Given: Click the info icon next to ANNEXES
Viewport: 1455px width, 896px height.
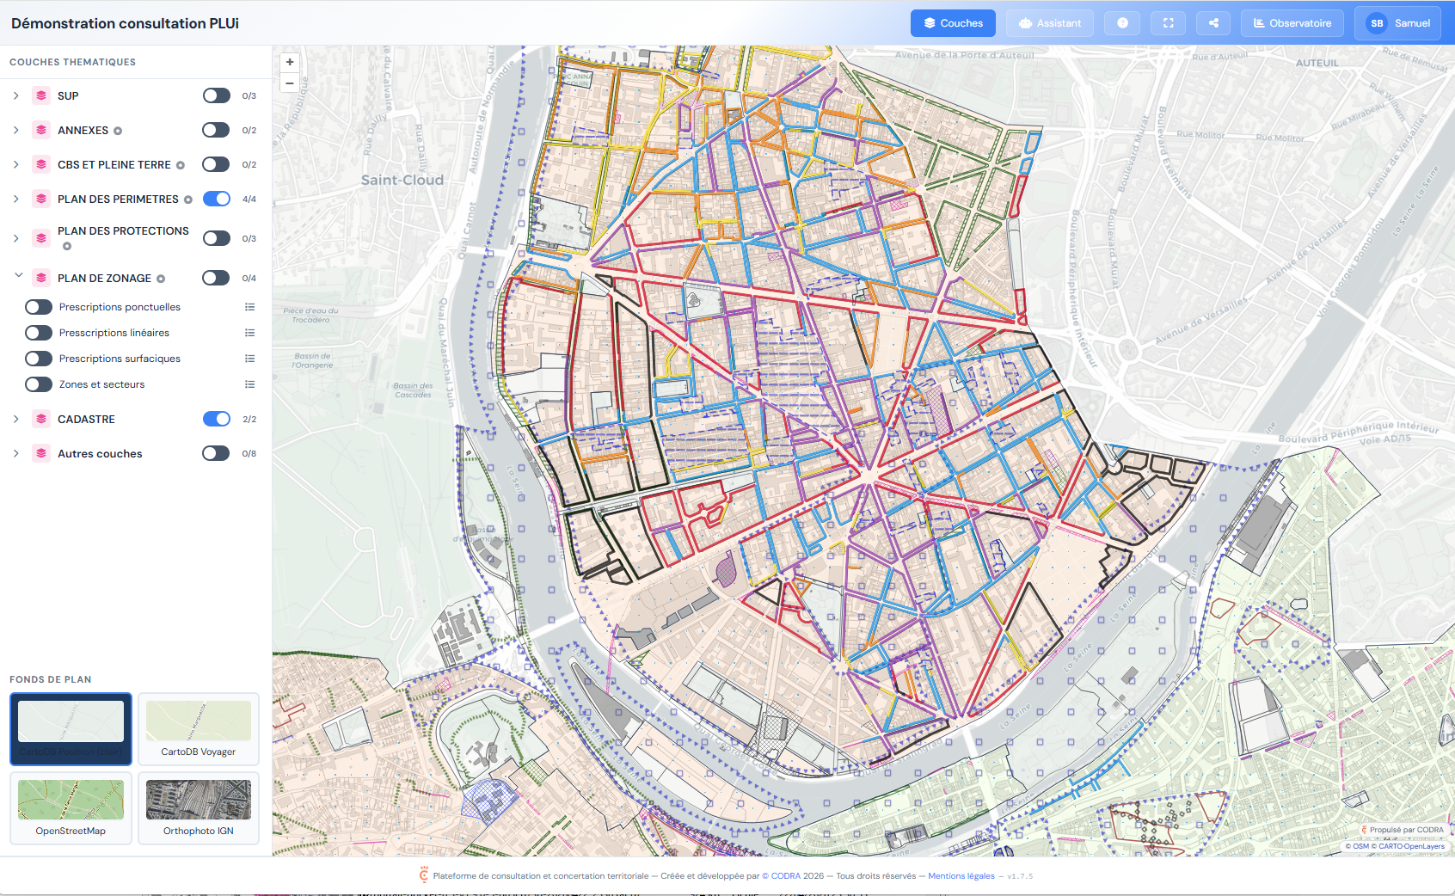Looking at the screenshot, I should pos(118,131).
